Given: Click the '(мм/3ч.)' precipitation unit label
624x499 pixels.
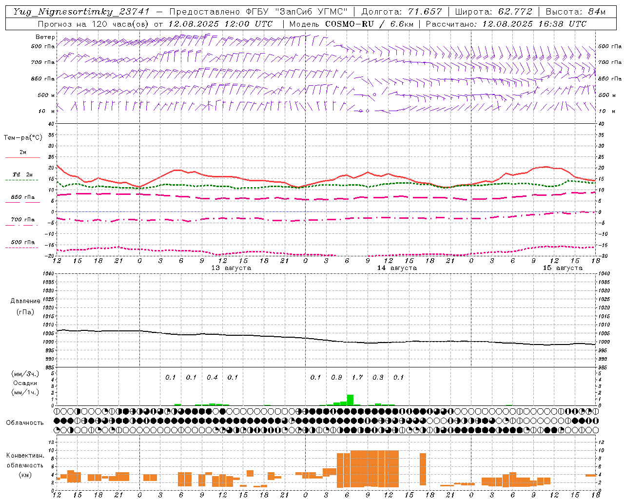Looking at the screenshot, I should pyautogui.click(x=25, y=374).
